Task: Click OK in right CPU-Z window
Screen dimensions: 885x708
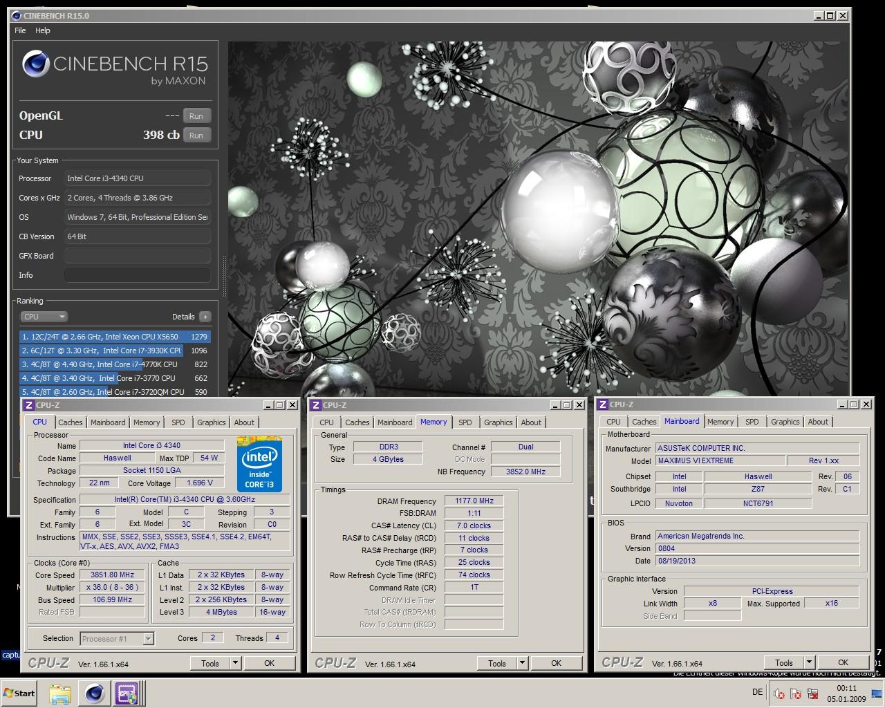Action: [x=844, y=662]
